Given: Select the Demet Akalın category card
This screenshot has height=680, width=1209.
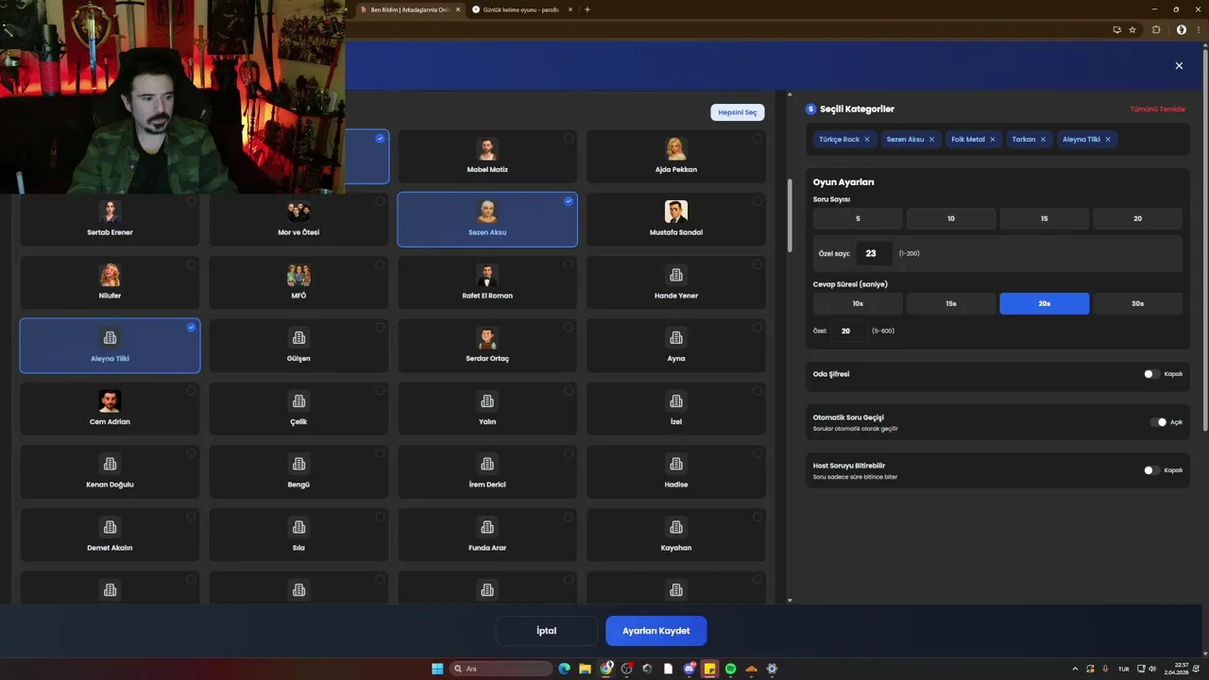Looking at the screenshot, I should point(110,535).
